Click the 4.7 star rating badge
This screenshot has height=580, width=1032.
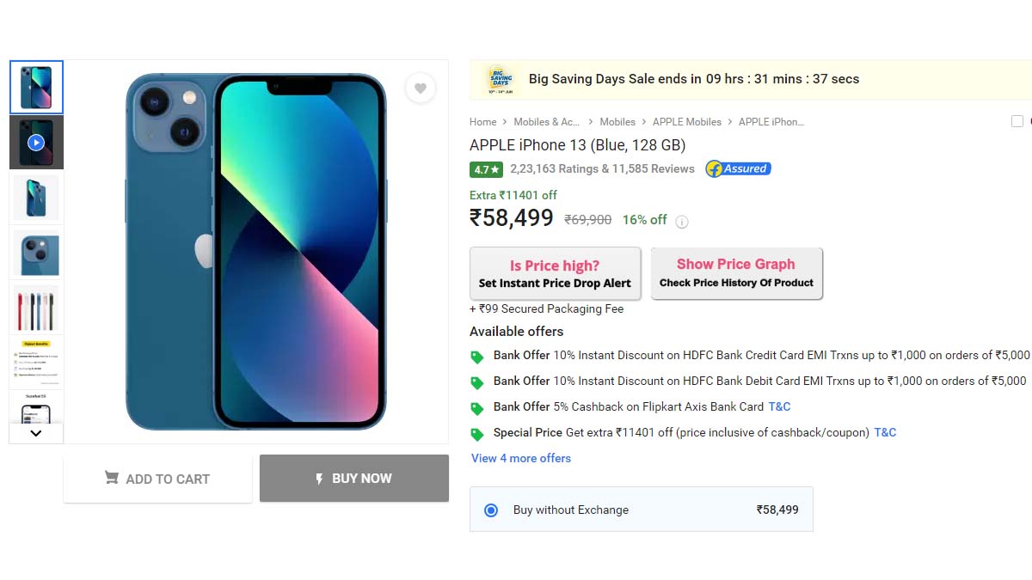point(486,170)
